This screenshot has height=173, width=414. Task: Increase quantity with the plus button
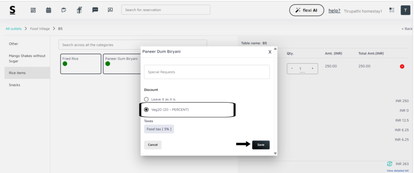pos(312,69)
